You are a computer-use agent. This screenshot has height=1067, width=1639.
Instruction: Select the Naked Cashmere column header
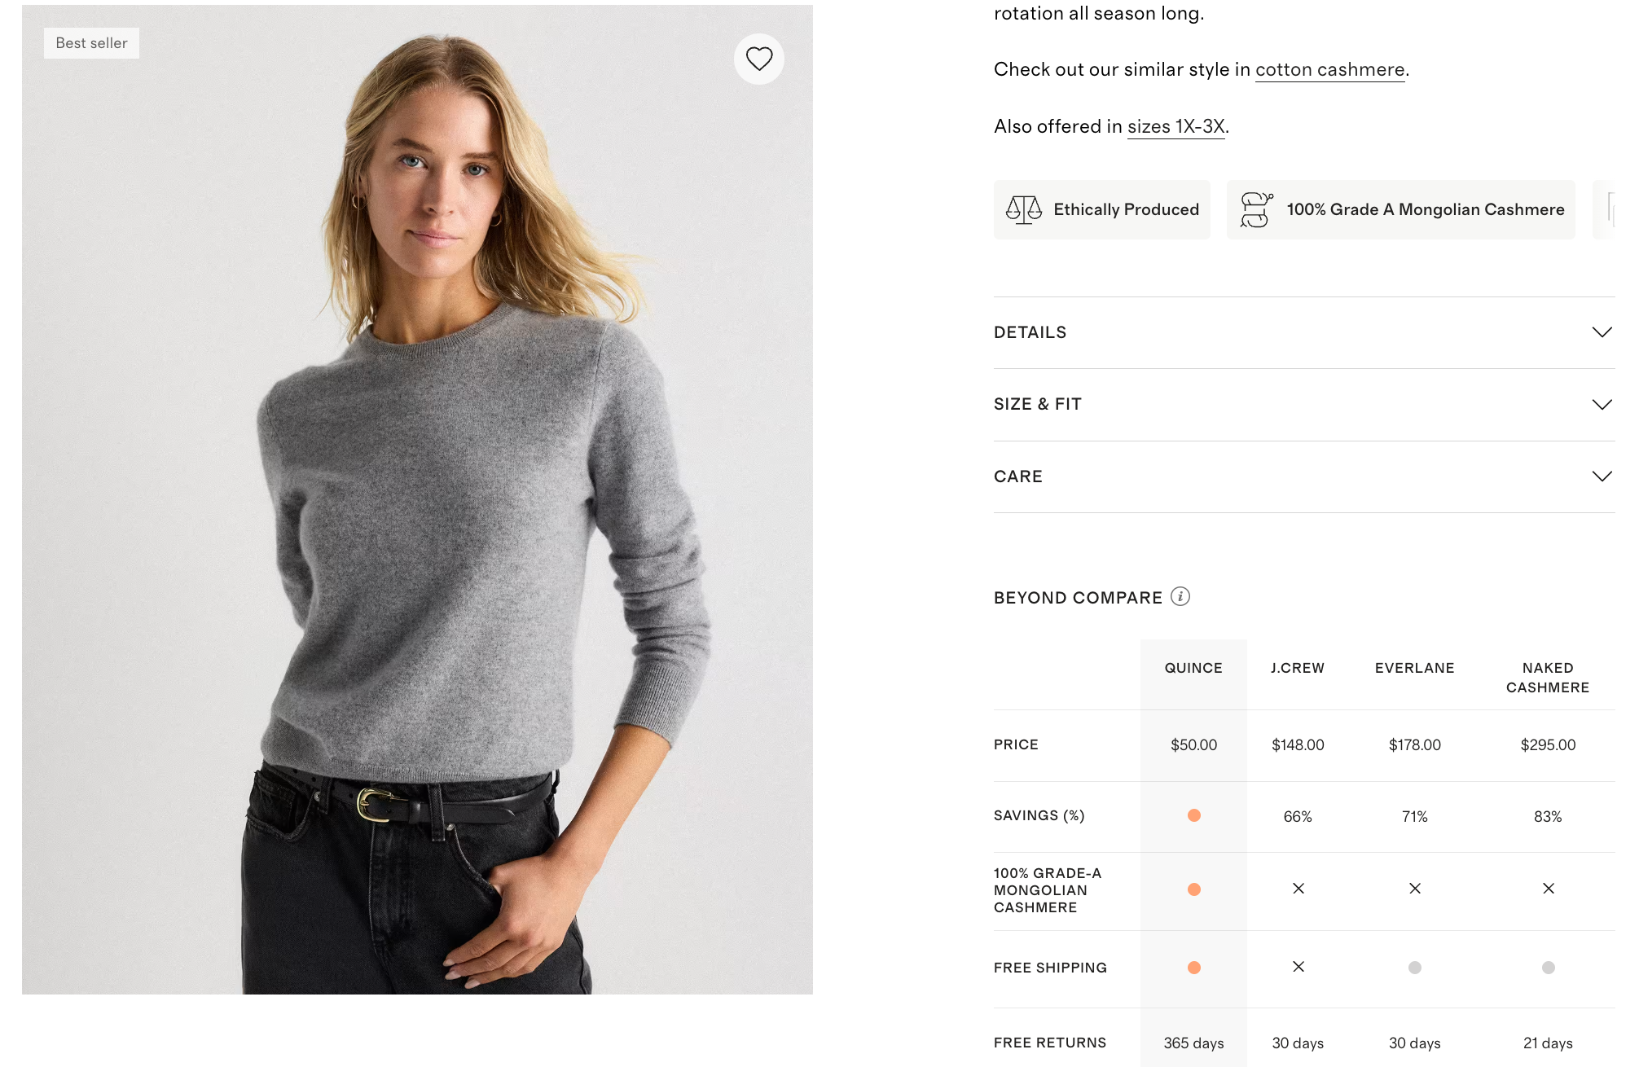[1548, 678]
